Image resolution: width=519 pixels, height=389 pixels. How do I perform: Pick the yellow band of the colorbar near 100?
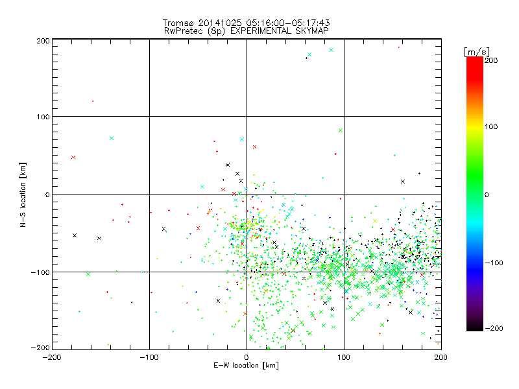475,127
